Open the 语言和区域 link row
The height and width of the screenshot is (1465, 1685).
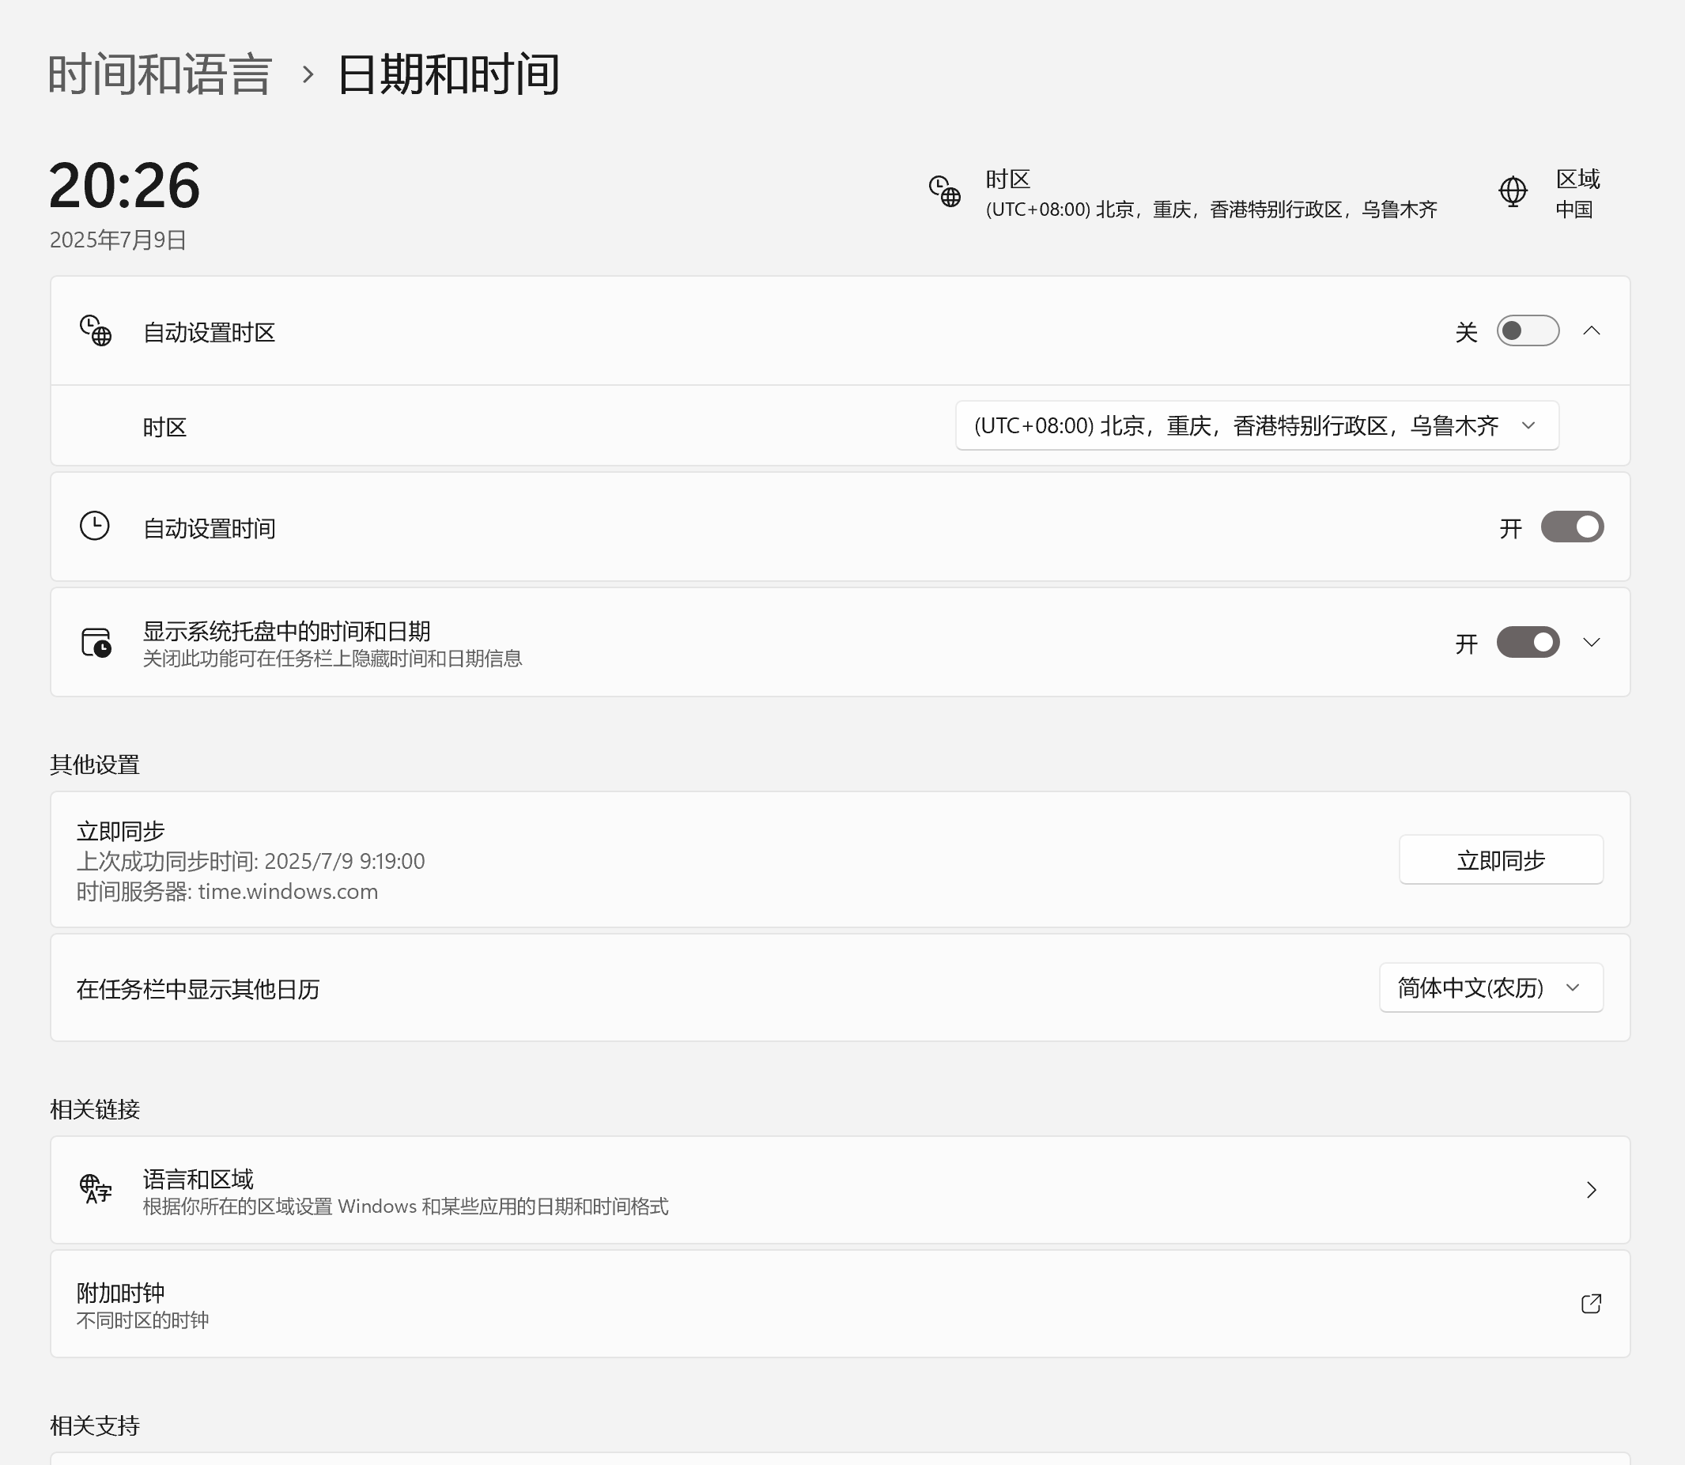pyautogui.click(x=840, y=1190)
